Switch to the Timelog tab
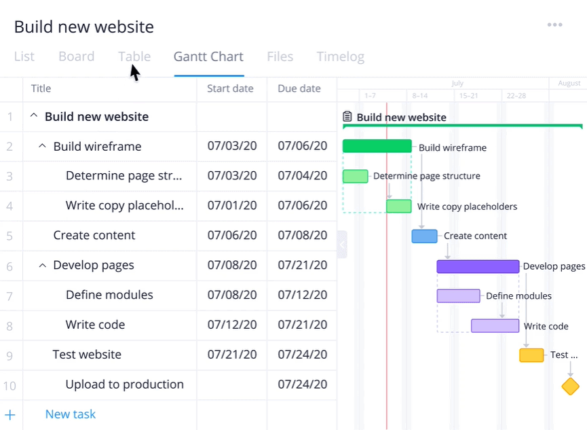This screenshot has width=587, height=430. click(340, 56)
